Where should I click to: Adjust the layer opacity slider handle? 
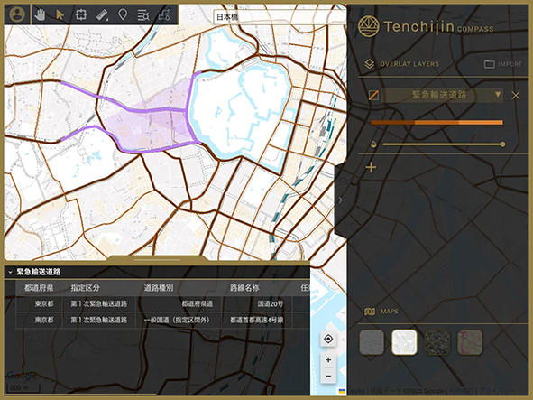502,144
